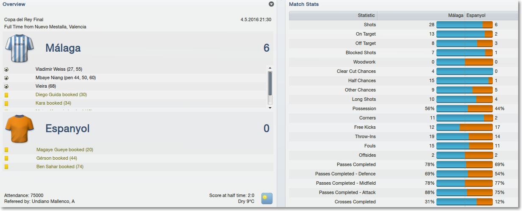Click the goal ball icon beside Mbaye Niang
This screenshot has width=522, height=211.
pos(6,78)
